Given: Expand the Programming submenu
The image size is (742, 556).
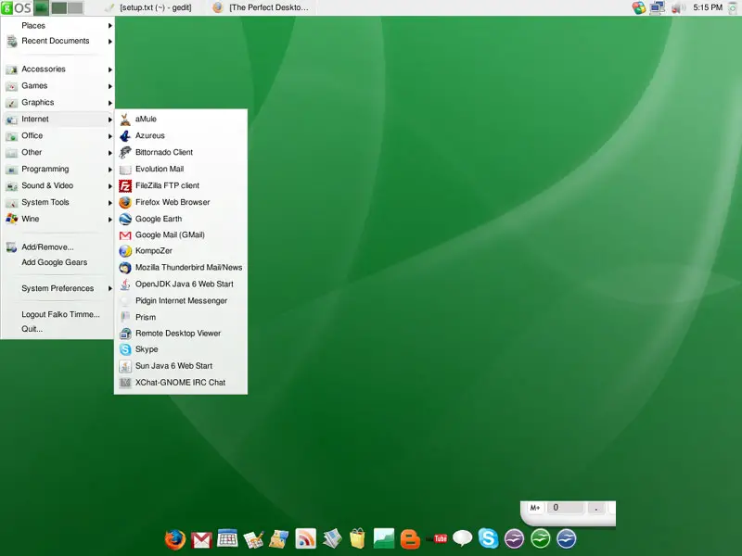Looking at the screenshot, I should click(x=58, y=169).
